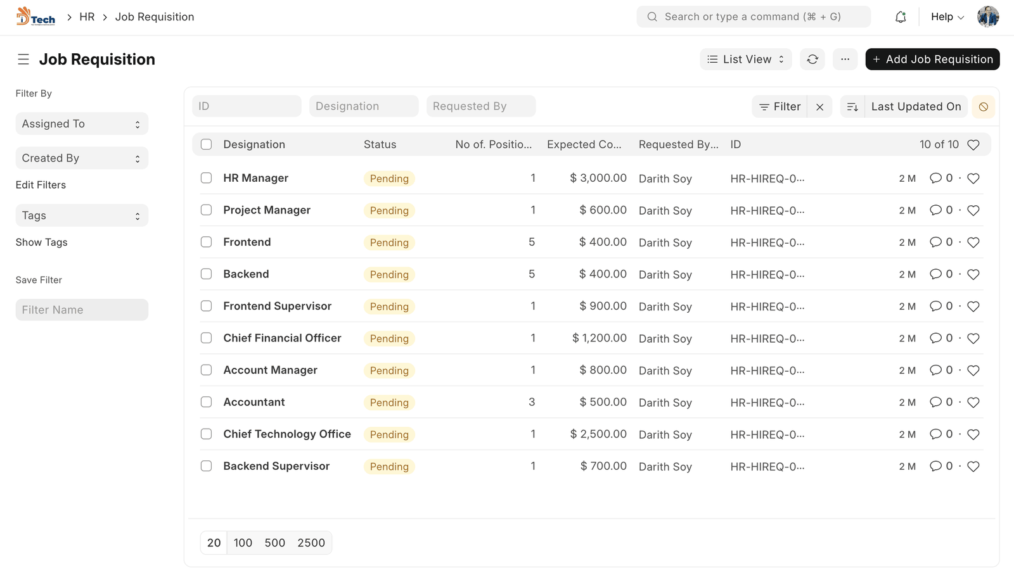The image size is (1014, 575).
Task: Clear applied filters with the X icon
Action: click(819, 107)
